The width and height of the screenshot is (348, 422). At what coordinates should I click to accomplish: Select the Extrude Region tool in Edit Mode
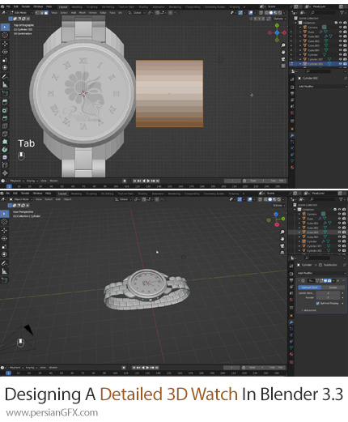coord(5,102)
